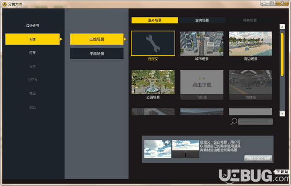The image size is (291, 186).
Task: Pick the 海边场景 thumbnail
Action: [x=251, y=44]
